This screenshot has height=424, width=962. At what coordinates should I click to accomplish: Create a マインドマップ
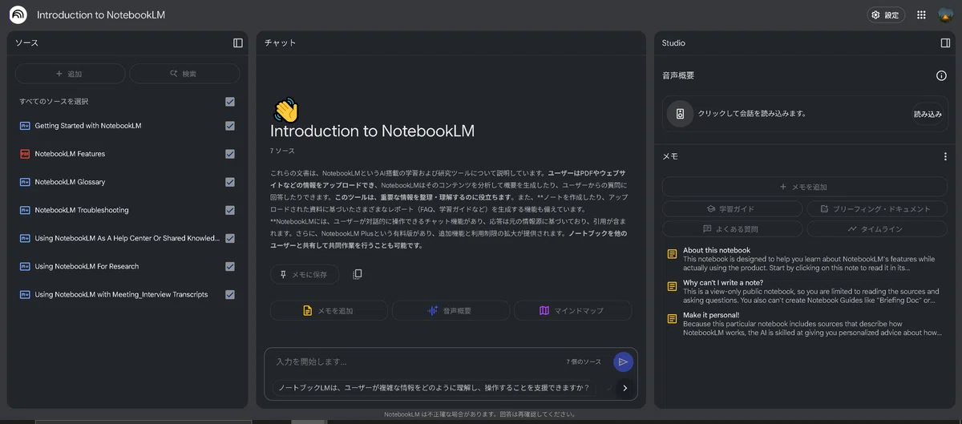point(572,310)
